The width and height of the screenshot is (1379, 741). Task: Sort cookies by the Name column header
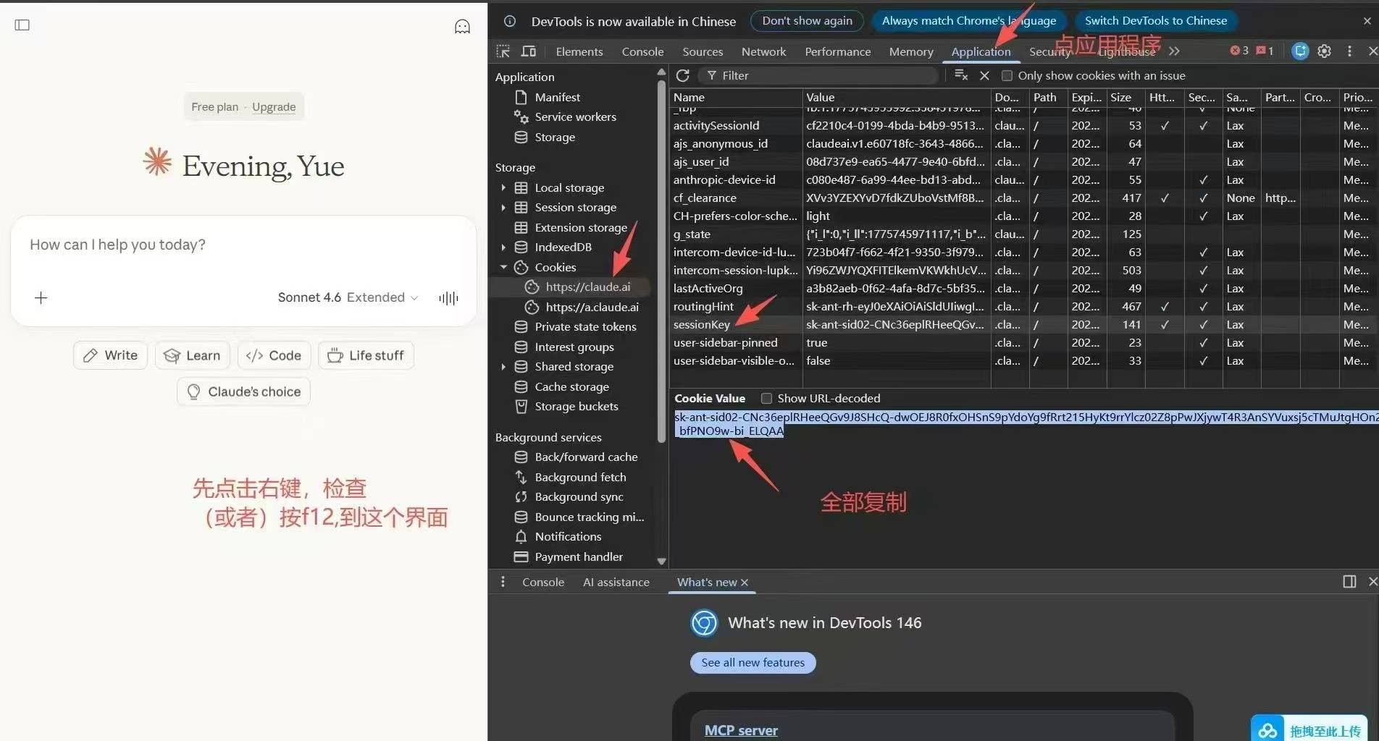click(x=736, y=97)
